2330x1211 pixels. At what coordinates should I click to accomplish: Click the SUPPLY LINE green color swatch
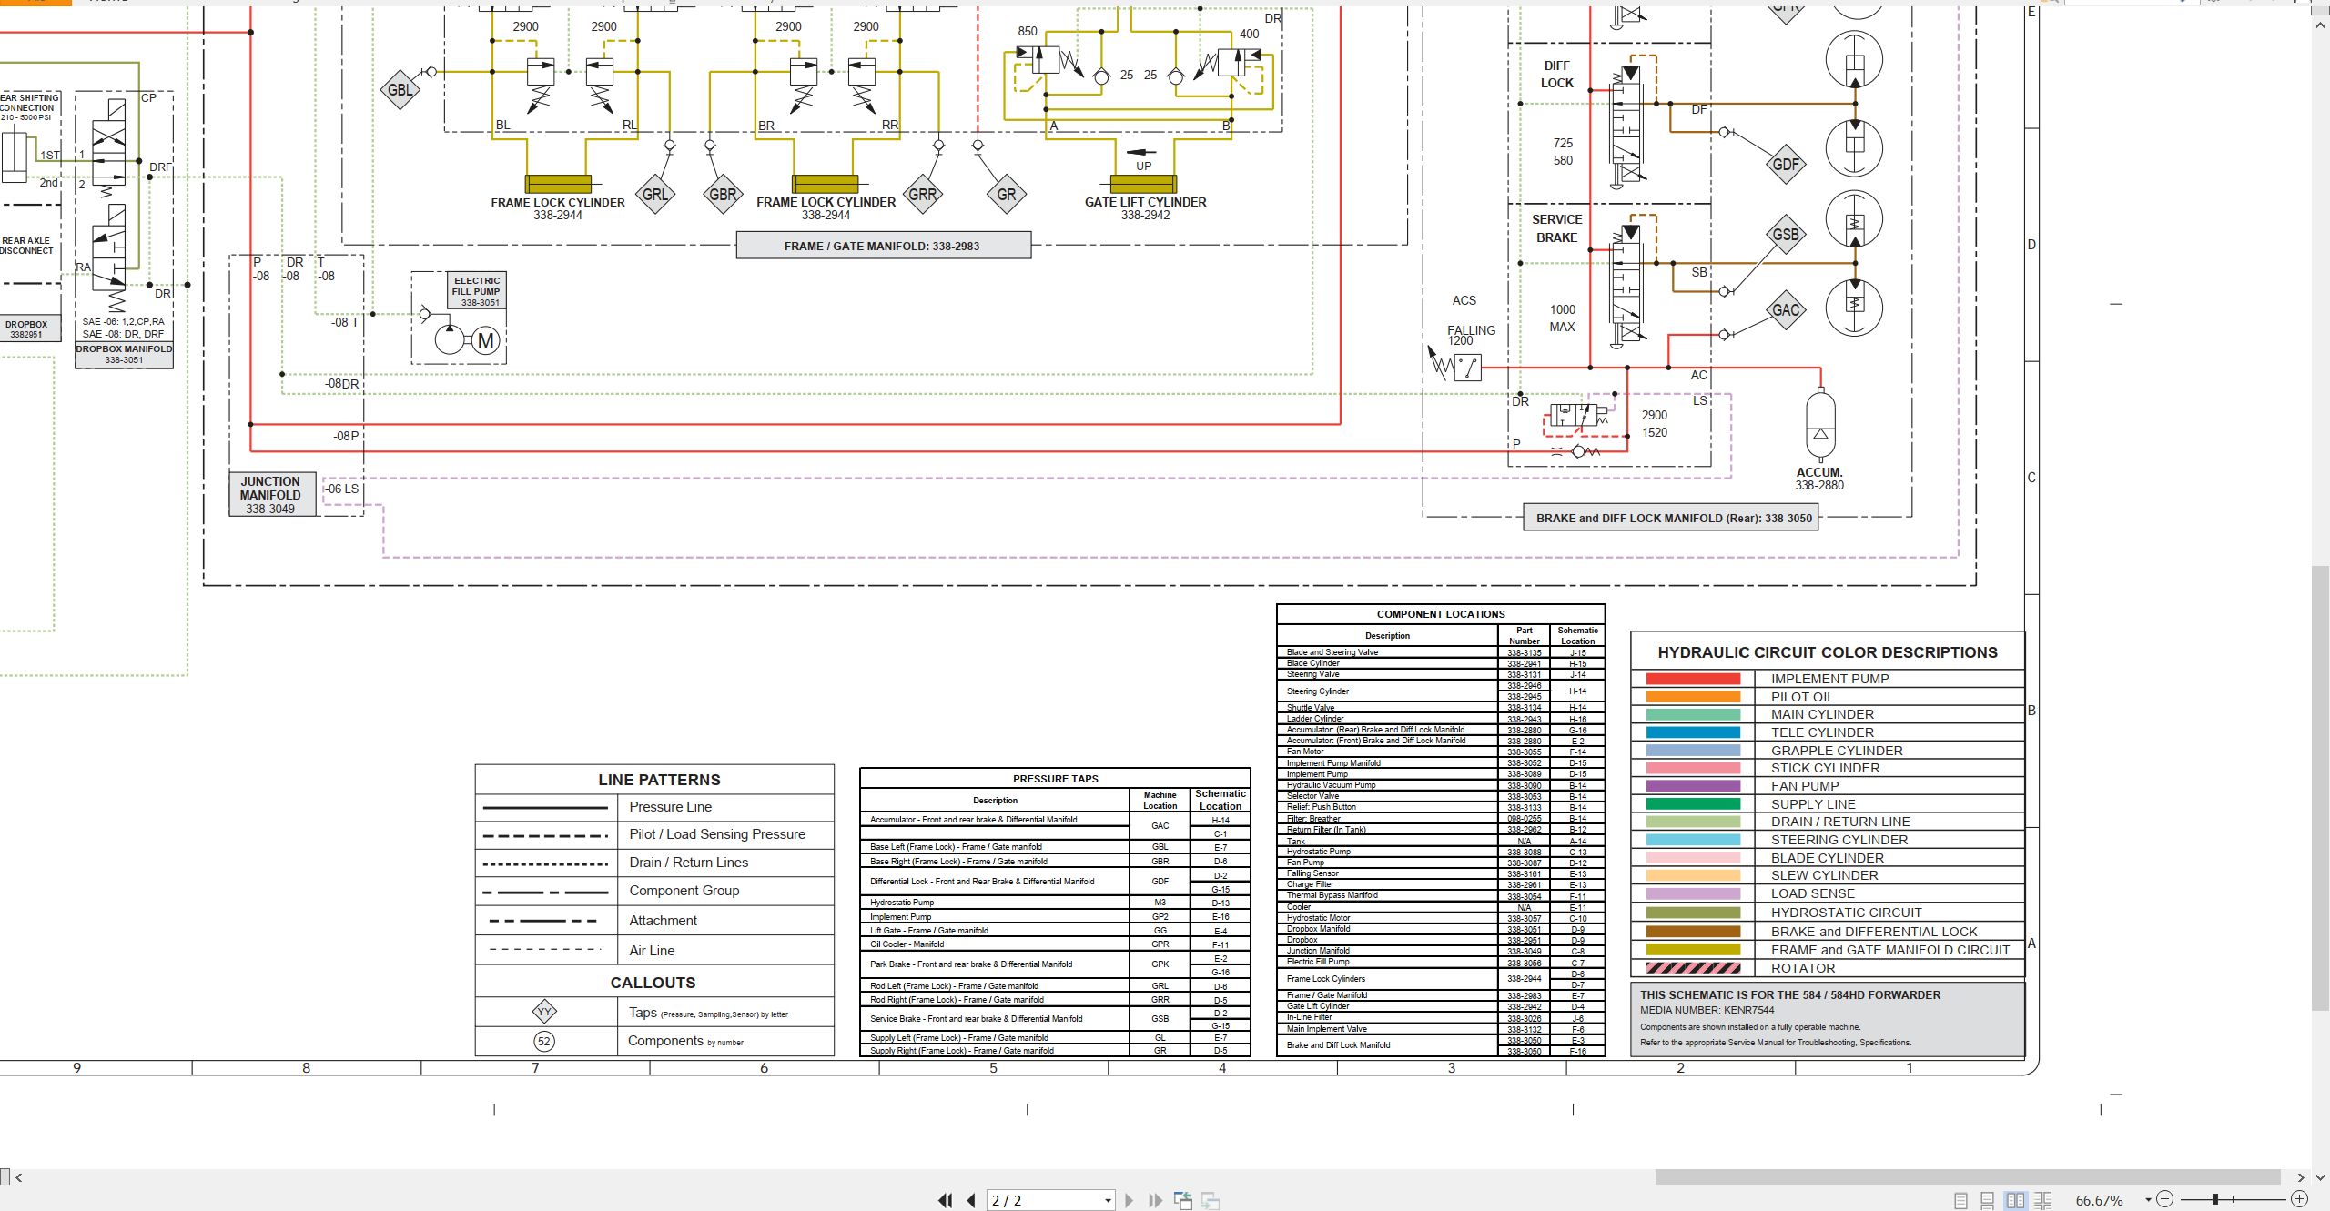(1693, 804)
